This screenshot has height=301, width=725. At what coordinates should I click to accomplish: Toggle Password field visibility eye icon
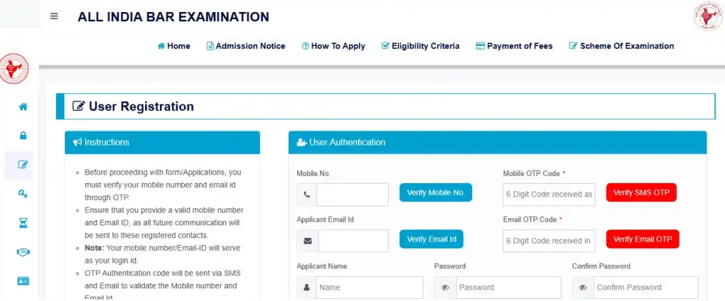pyautogui.click(x=445, y=288)
